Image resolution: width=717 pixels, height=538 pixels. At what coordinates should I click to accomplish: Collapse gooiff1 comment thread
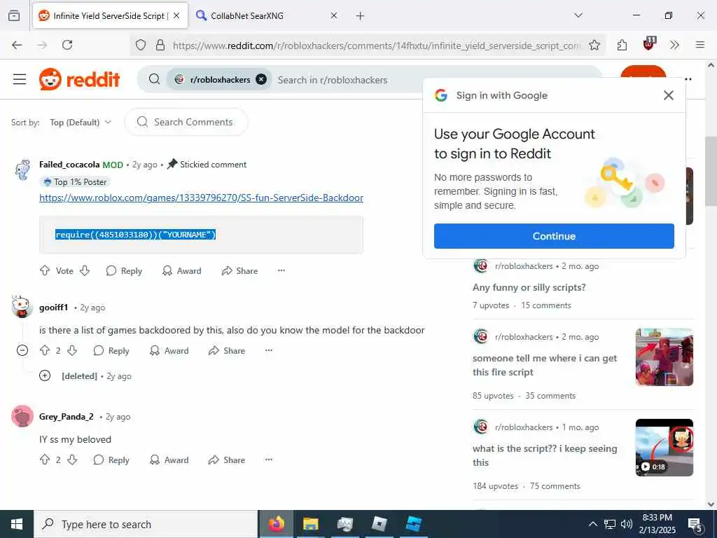pyautogui.click(x=22, y=350)
